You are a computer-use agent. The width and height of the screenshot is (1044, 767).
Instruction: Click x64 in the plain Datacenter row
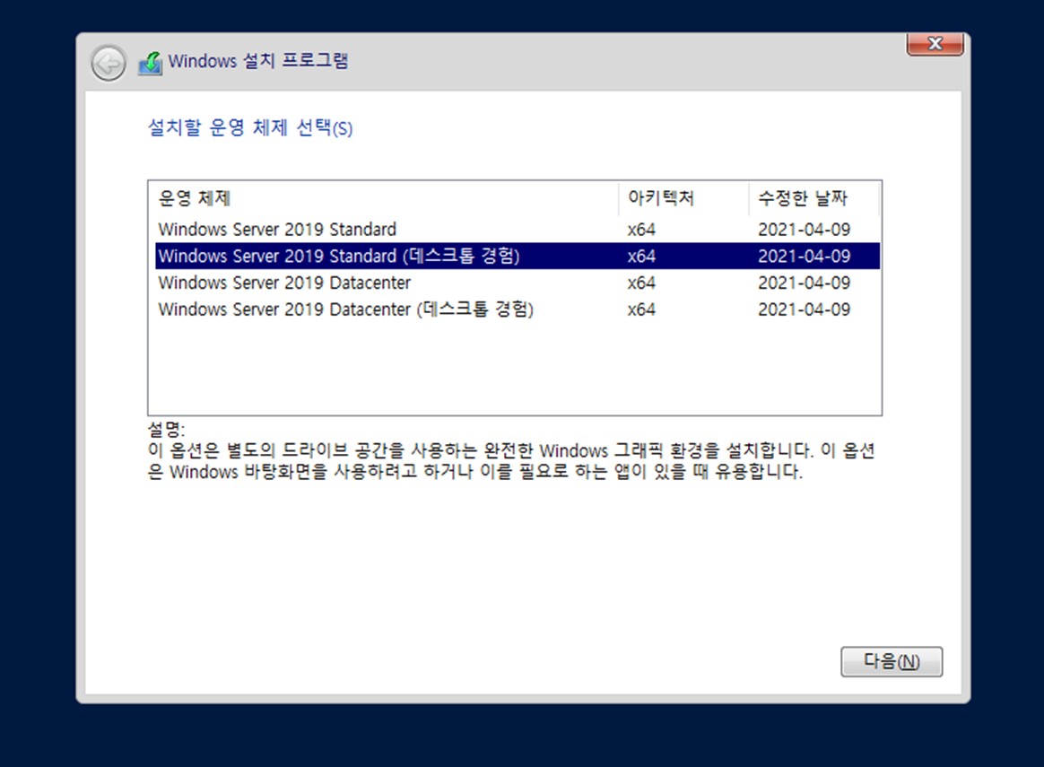coord(641,283)
